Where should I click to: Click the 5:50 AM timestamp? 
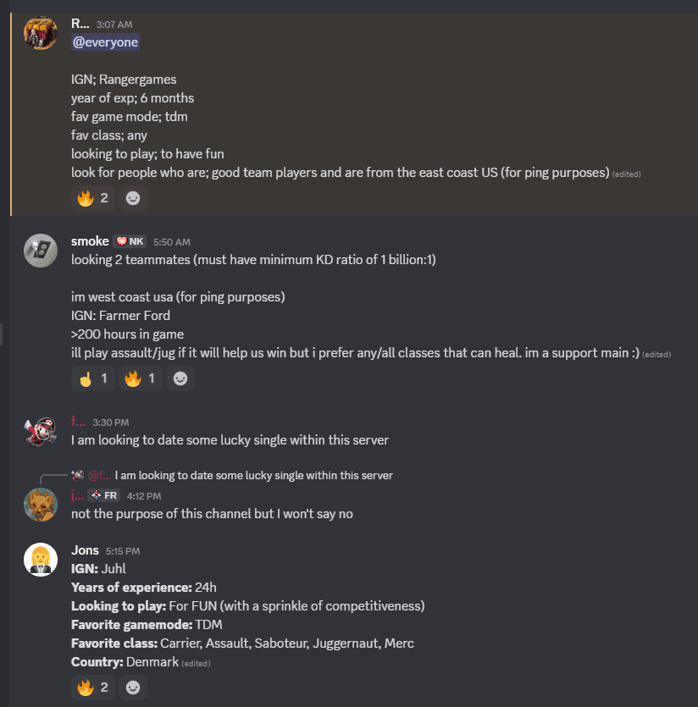pyautogui.click(x=171, y=241)
